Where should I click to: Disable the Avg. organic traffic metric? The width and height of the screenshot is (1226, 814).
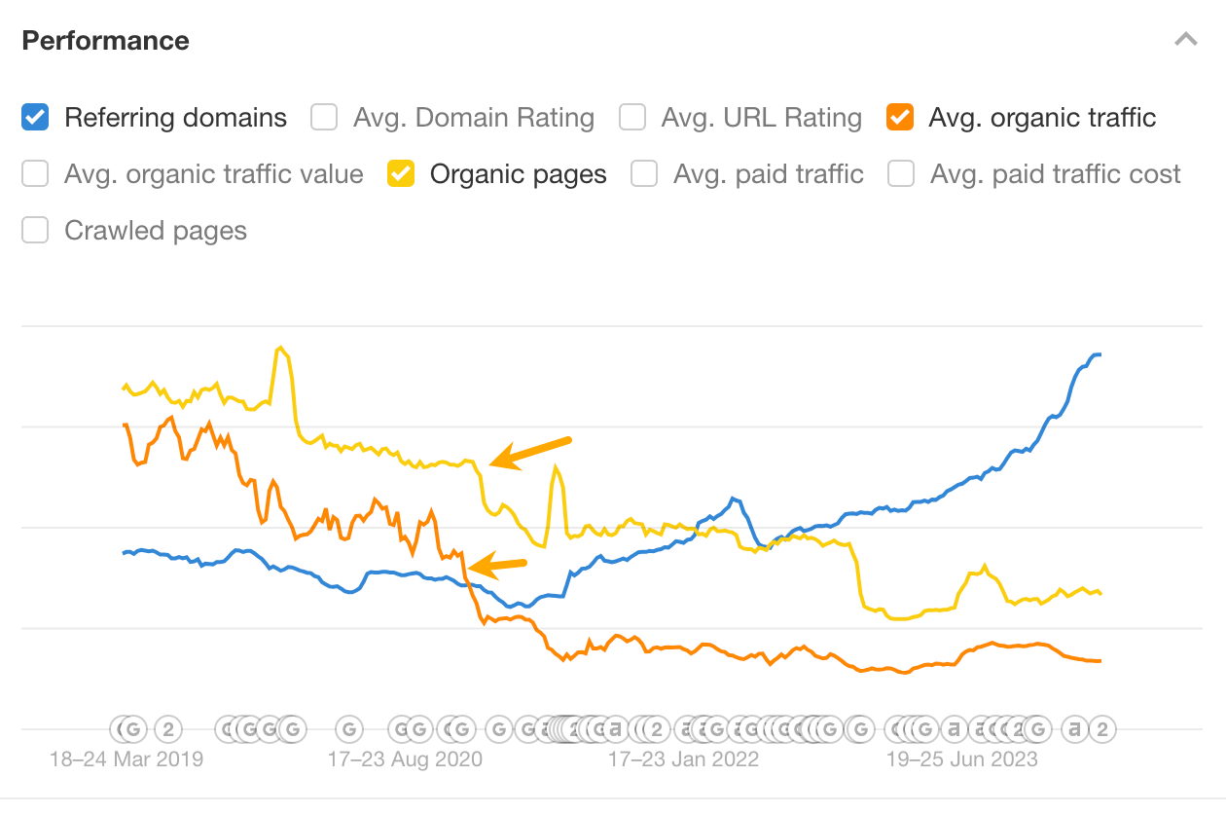pyautogui.click(x=900, y=117)
